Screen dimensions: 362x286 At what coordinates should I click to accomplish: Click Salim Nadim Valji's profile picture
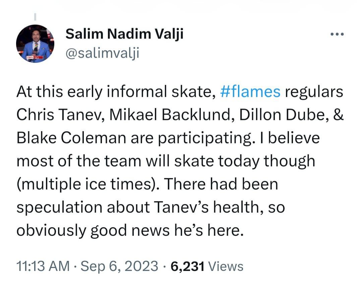(x=35, y=44)
